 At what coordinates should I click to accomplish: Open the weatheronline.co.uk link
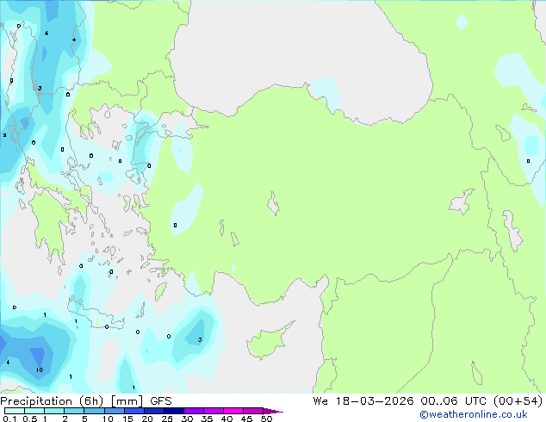click(473, 414)
